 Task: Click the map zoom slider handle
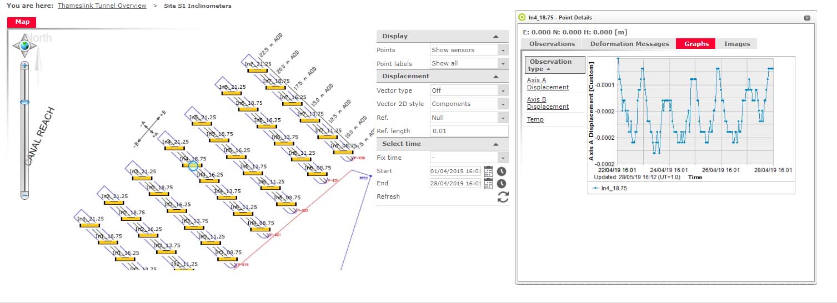coord(24,102)
